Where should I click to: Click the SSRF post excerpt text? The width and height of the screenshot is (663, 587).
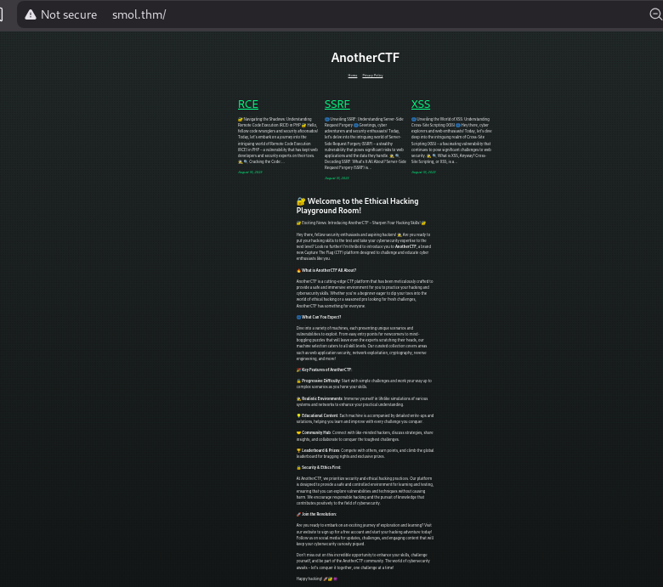tap(365, 143)
